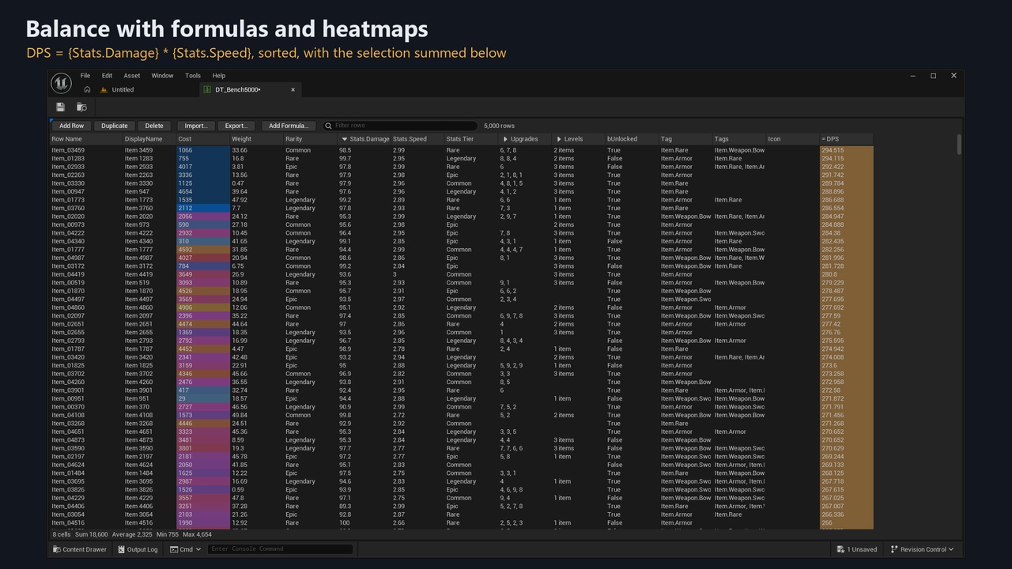Browse to asset in Content Browser icon
This screenshot has width=1012, height=569.
[81, 107]
